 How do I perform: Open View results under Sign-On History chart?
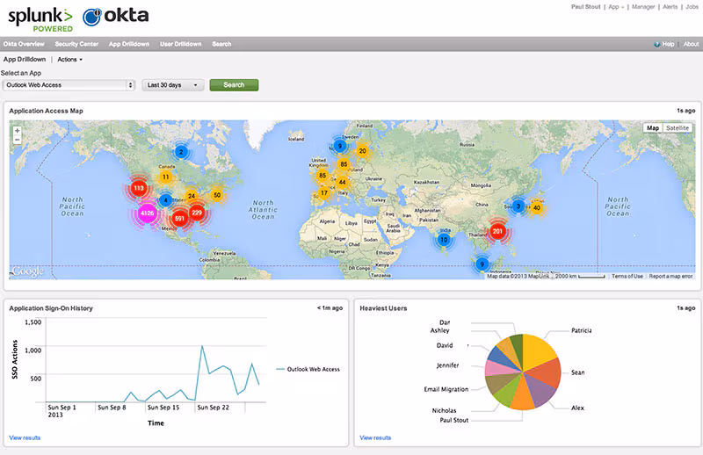point(25,437)
